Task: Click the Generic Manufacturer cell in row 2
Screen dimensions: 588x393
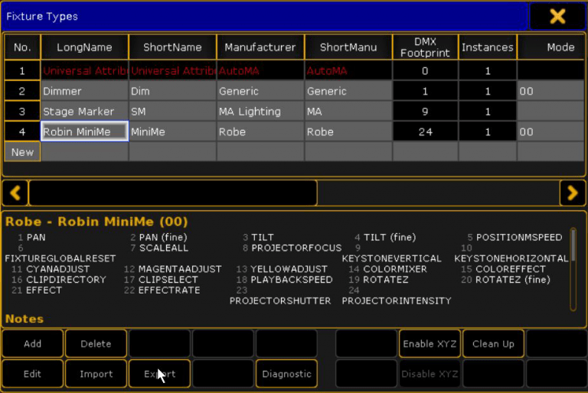Action: [x=260, y=91]
